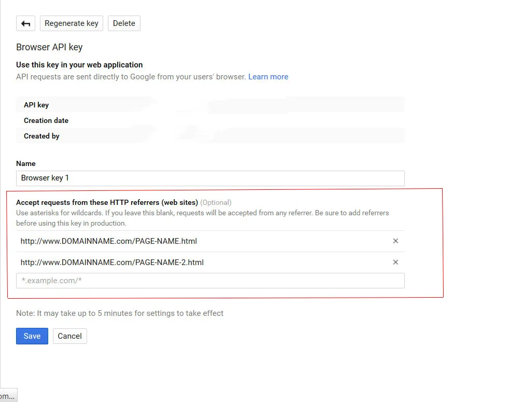The height and width of the screenshot is (402, 508).
Task: Click the 5 minutes settings note text
Action: [x=120, y=313]
